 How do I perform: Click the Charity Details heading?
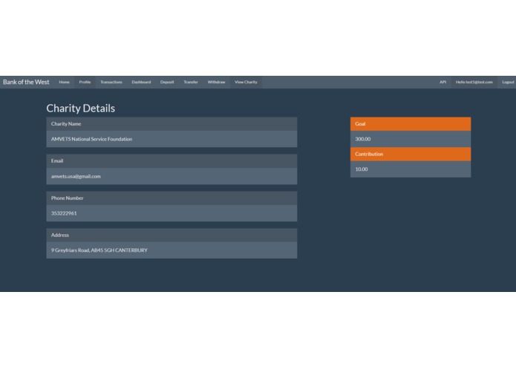pos(81,108)
